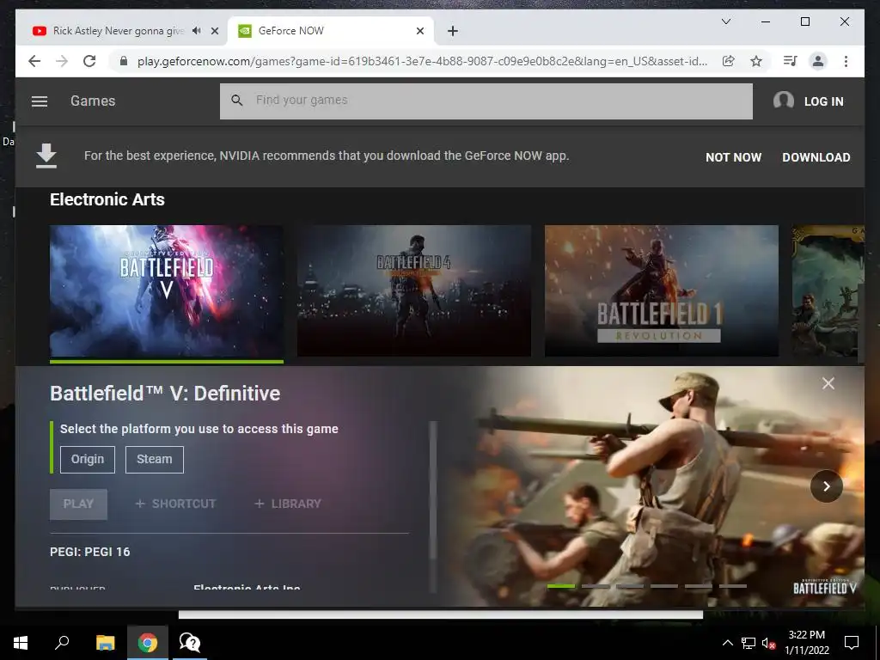The image size is (880, 660).
Task: Click the muted volume tray icon
Action: point(768,643)
